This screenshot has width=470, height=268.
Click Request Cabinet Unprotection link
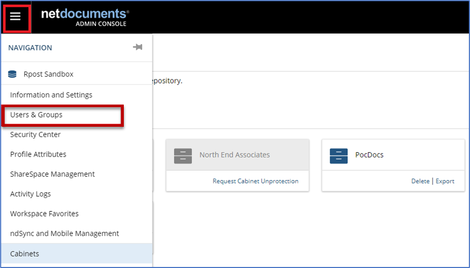255,181
